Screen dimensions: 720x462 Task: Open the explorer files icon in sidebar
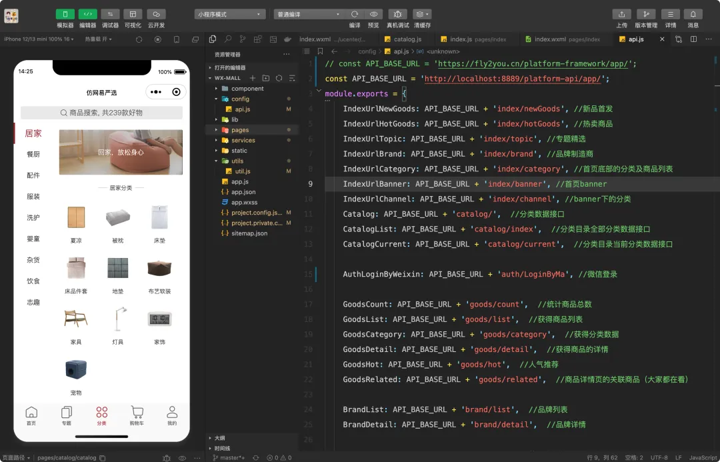213,39
